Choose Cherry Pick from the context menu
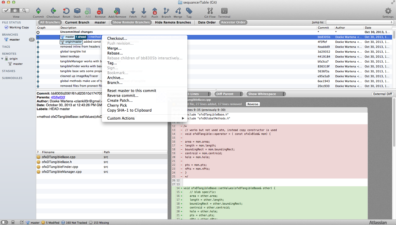 [x=117, y=105]
